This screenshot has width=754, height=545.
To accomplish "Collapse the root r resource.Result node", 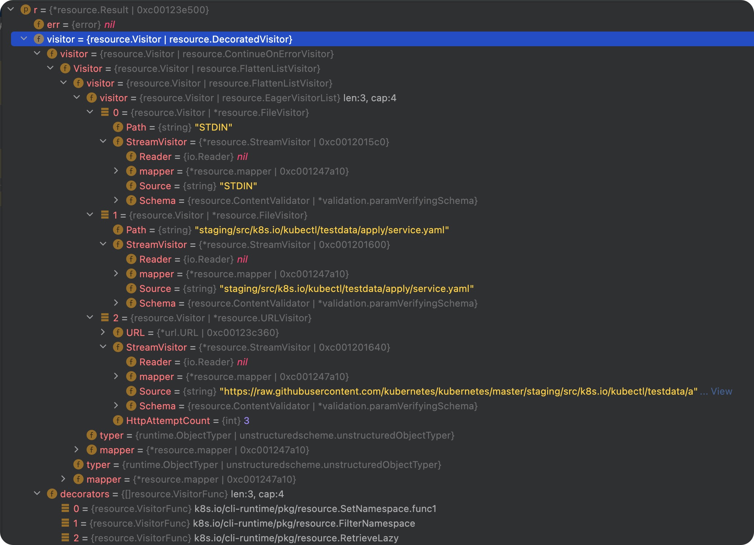I will [x=11, y=10].
